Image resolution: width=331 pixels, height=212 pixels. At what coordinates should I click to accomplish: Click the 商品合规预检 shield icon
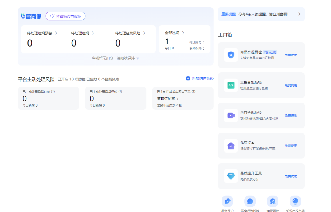click(231, 55)
